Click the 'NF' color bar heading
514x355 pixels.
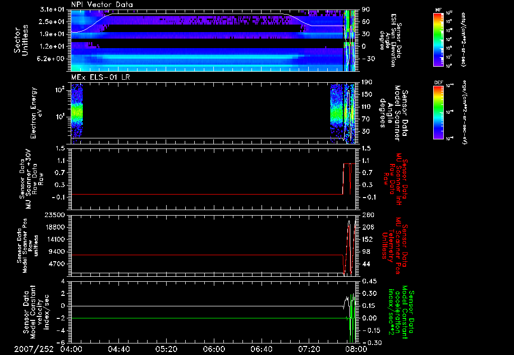tap(438, 10)
